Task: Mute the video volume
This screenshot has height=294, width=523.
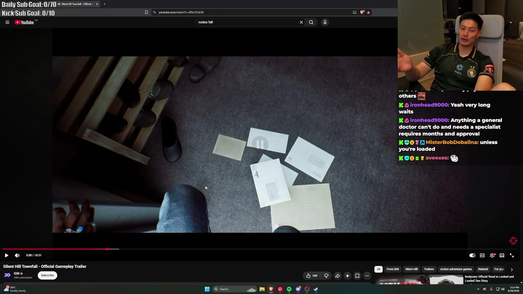Action: [x=17, y=255]
